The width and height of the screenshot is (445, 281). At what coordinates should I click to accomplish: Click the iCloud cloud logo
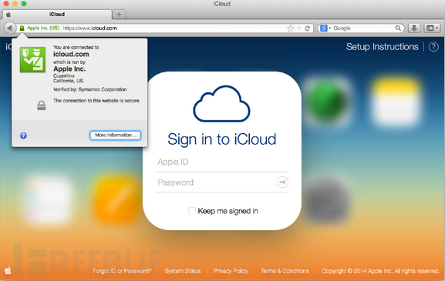coord(221,103)
